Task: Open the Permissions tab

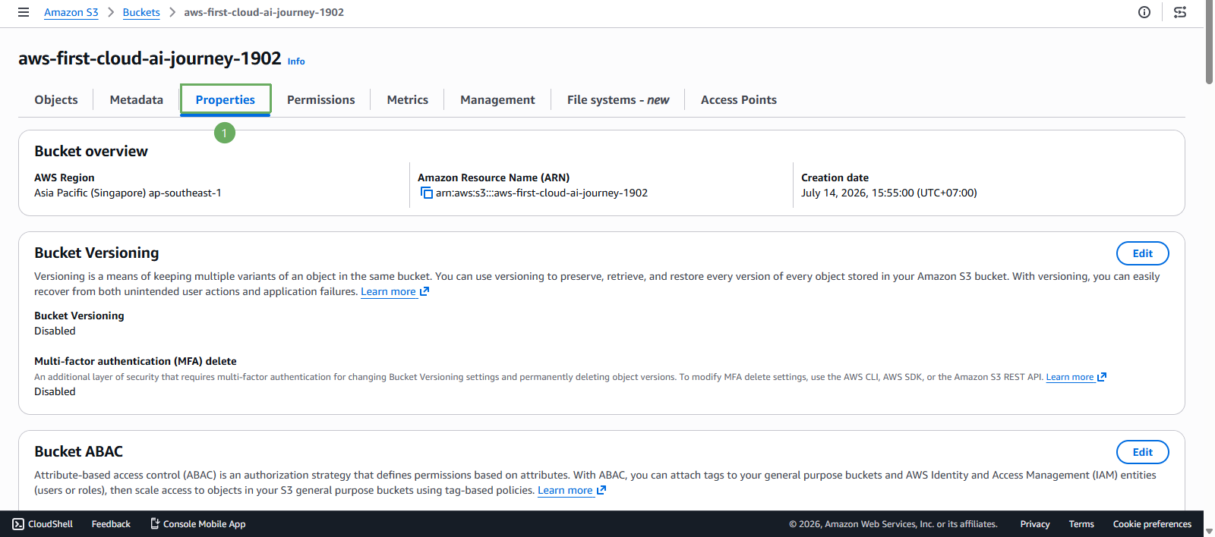Action: (x=321, y=99)
